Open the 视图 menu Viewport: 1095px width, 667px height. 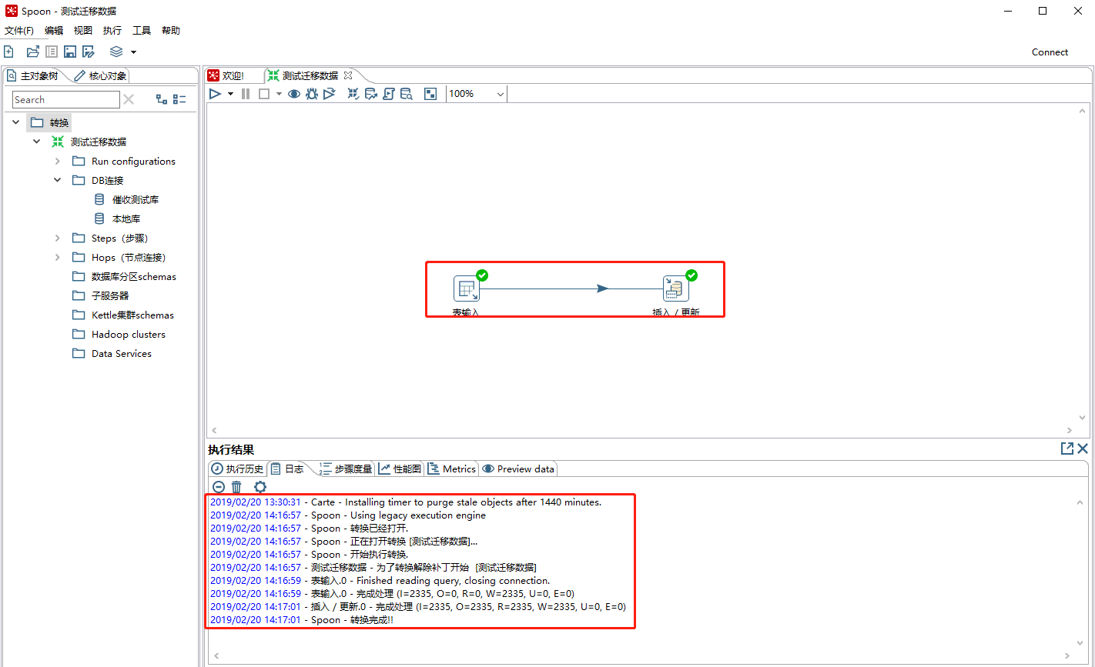(x=83, y=31)
